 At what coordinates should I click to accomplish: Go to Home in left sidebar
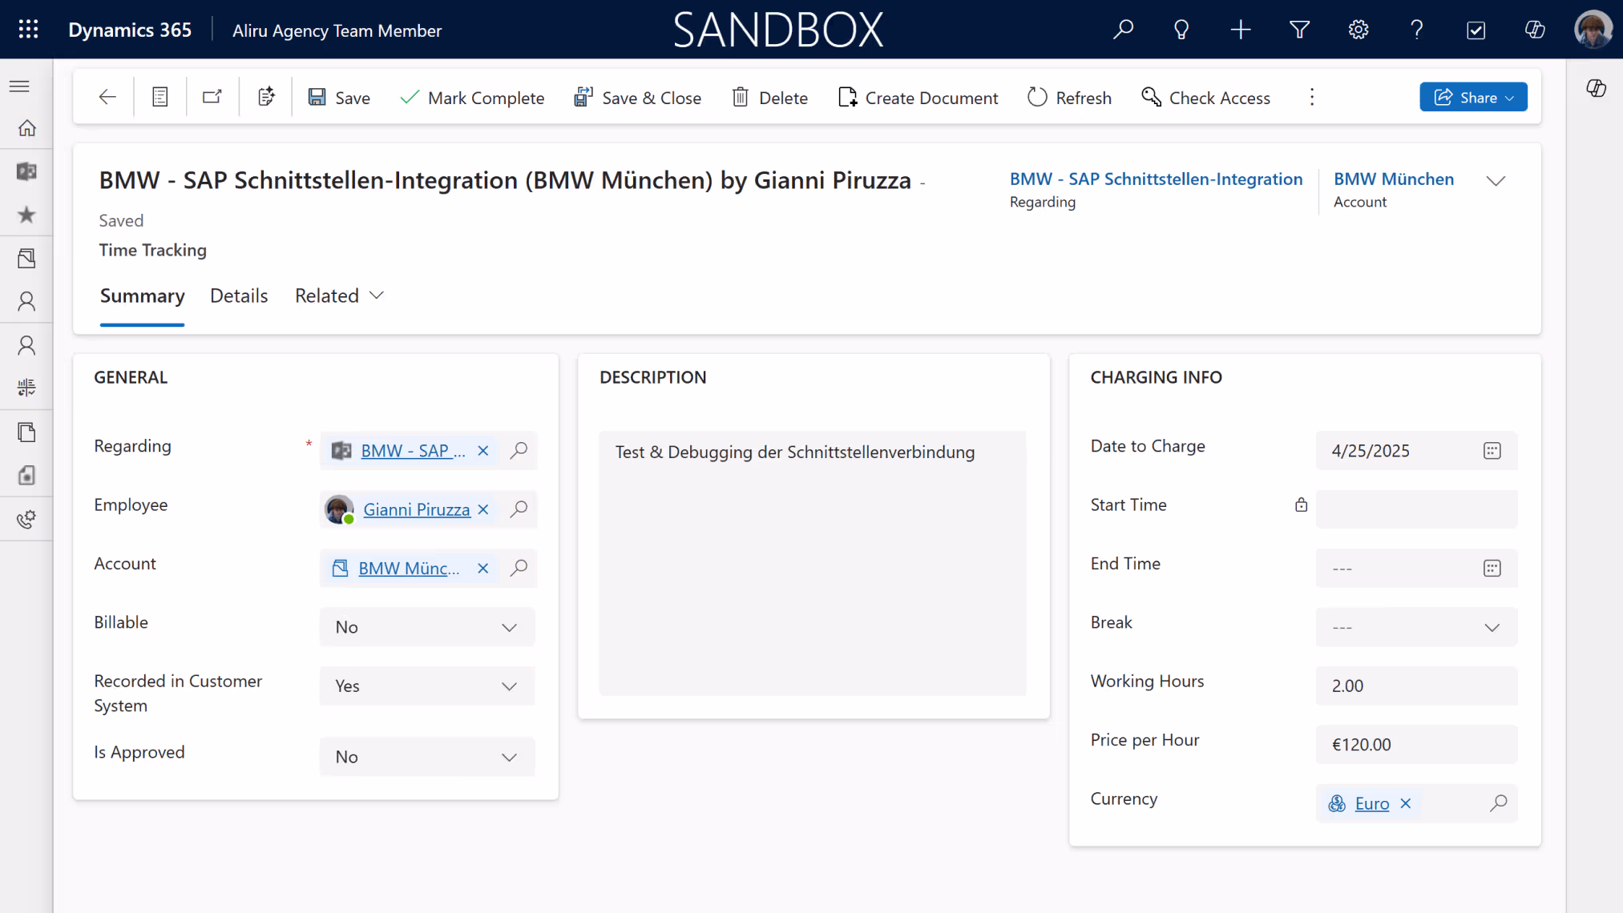[x=26, y=128]
